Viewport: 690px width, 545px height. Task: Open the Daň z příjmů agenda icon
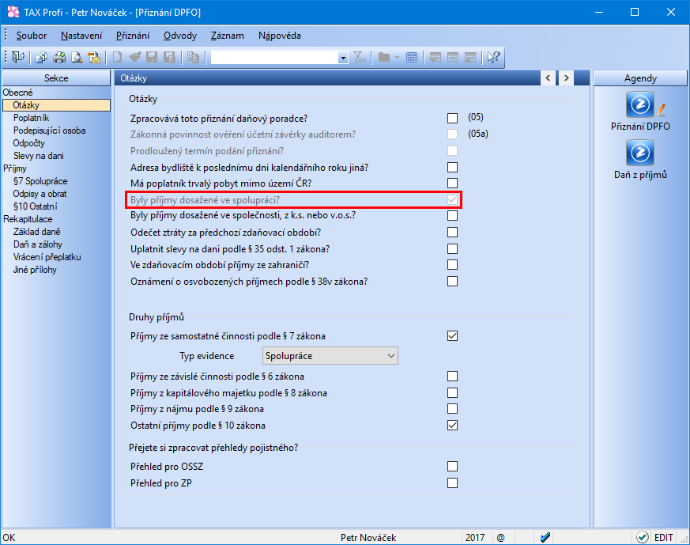coord(640,153)
